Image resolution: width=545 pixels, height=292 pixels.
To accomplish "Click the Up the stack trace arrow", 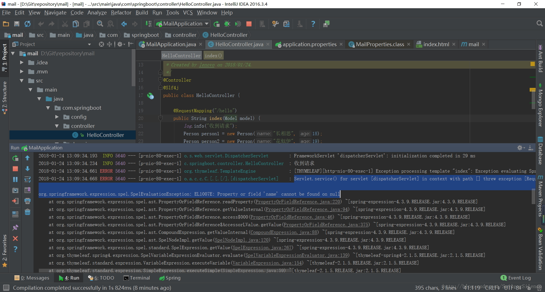I will click(28, 158).
